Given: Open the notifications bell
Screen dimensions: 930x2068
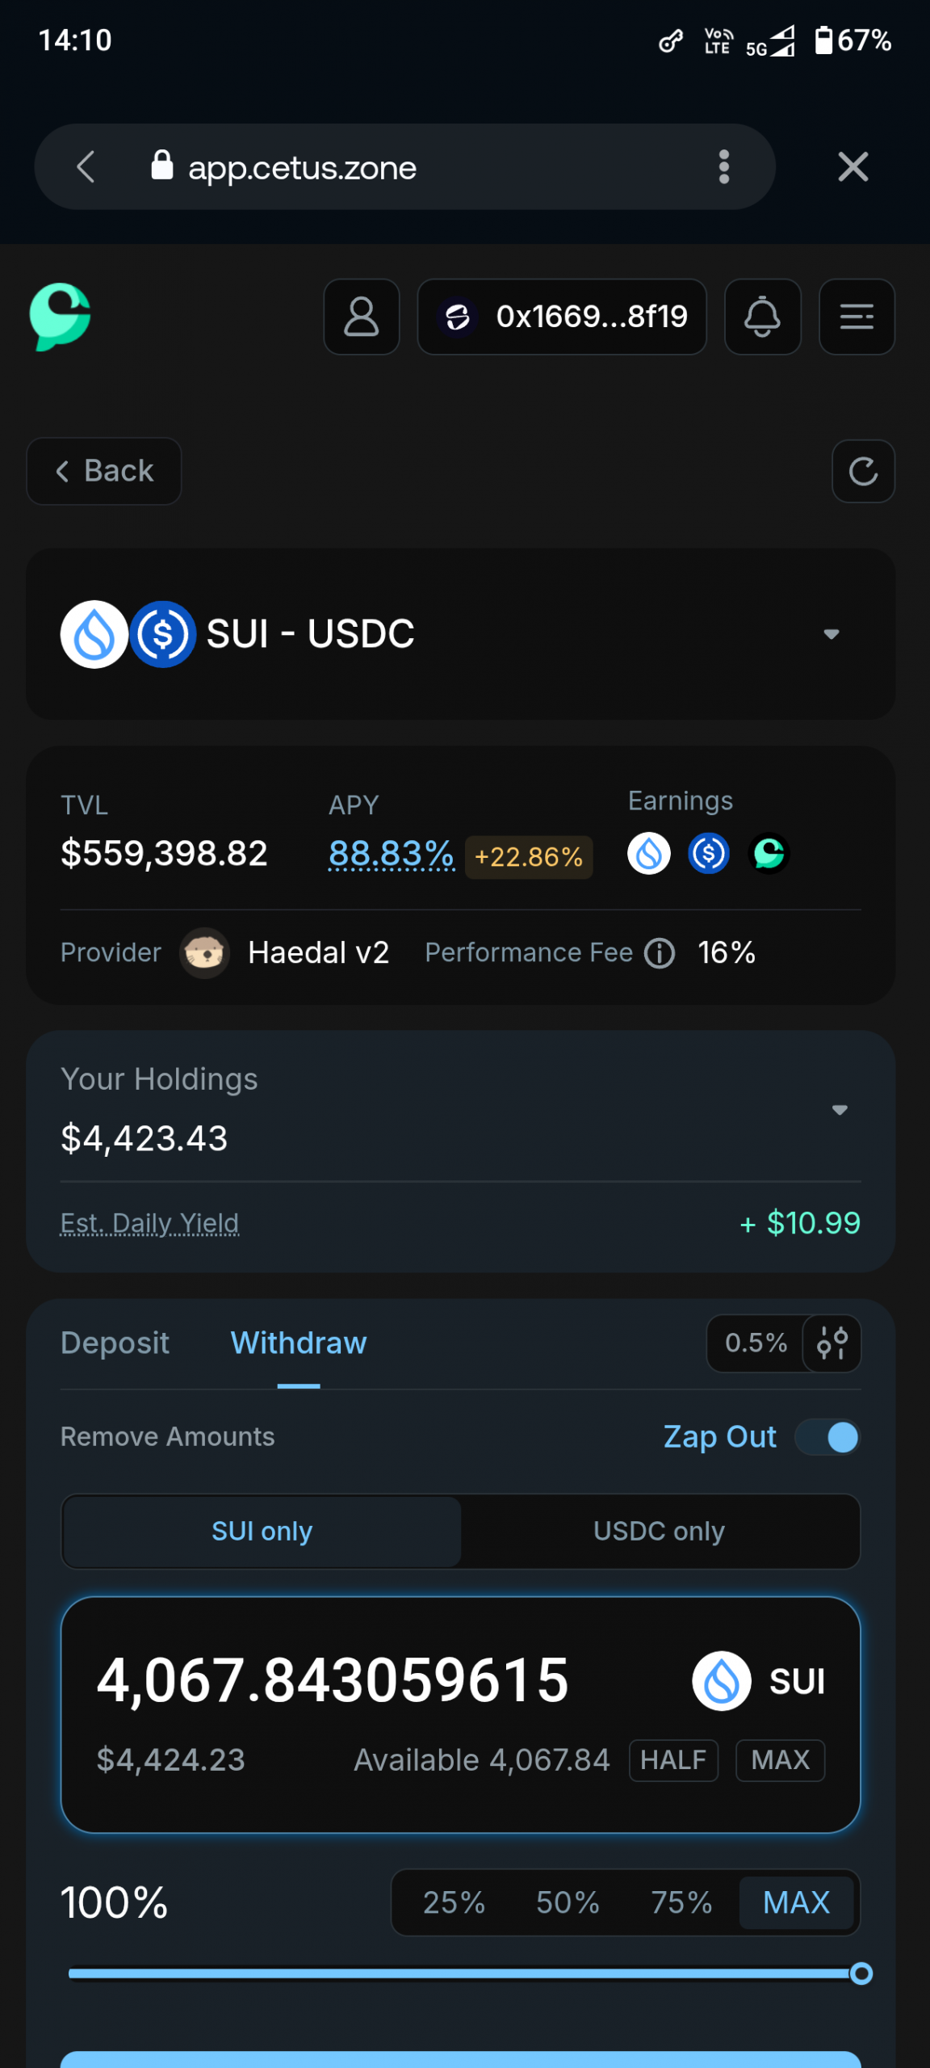Looking at the screenshot, I should 762,317.
